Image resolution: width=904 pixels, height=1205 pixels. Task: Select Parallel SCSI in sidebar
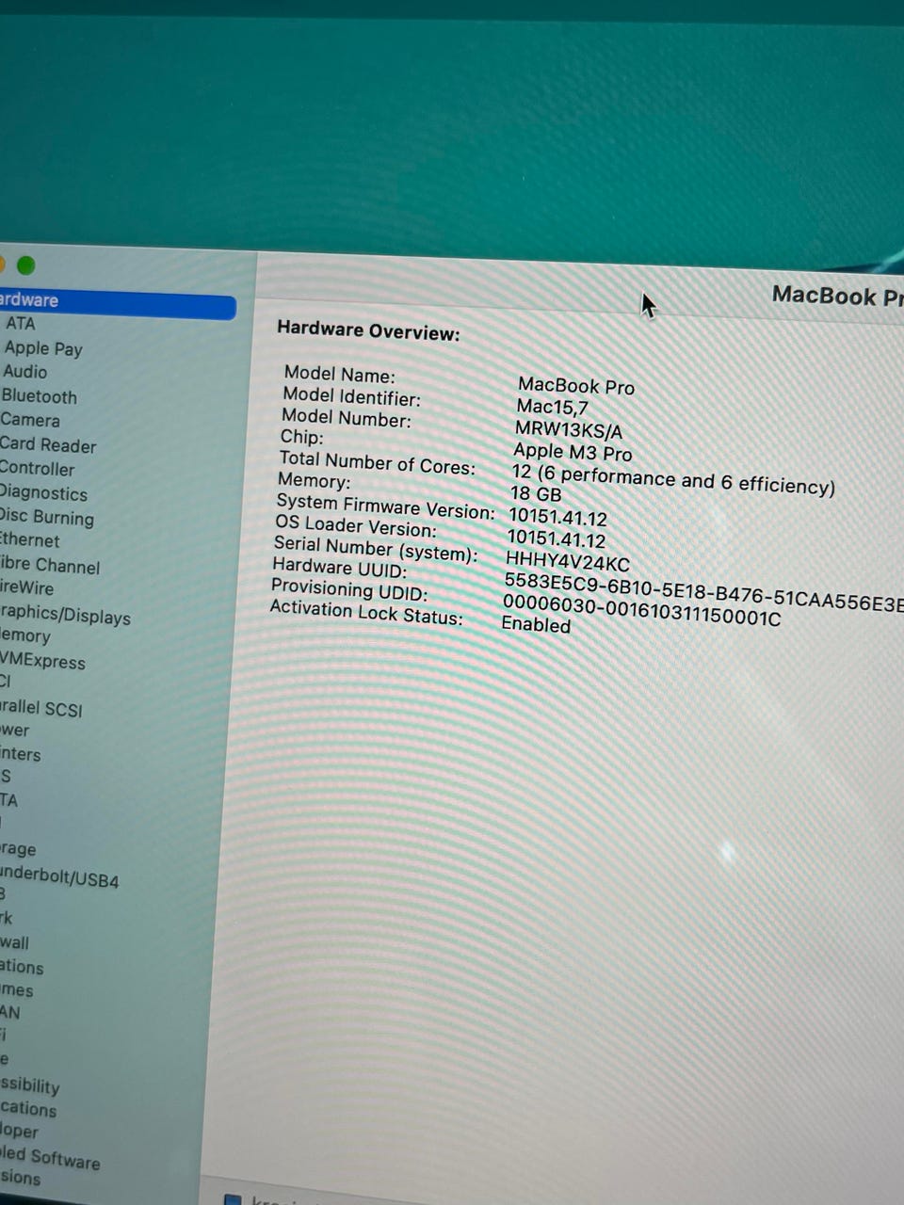point(40,708)
